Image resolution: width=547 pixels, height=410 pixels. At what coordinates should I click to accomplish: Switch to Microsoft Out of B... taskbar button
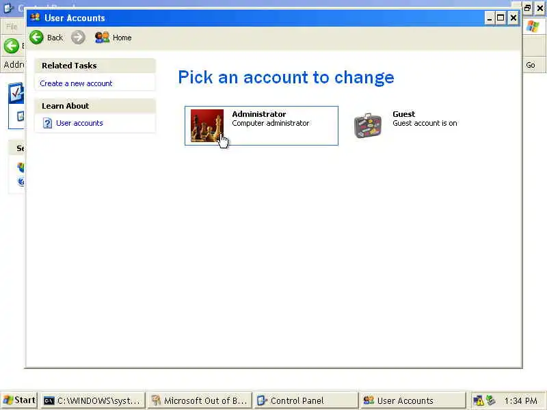coord(199,400)
